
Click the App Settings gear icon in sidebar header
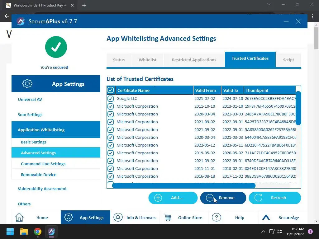point(27,83)
